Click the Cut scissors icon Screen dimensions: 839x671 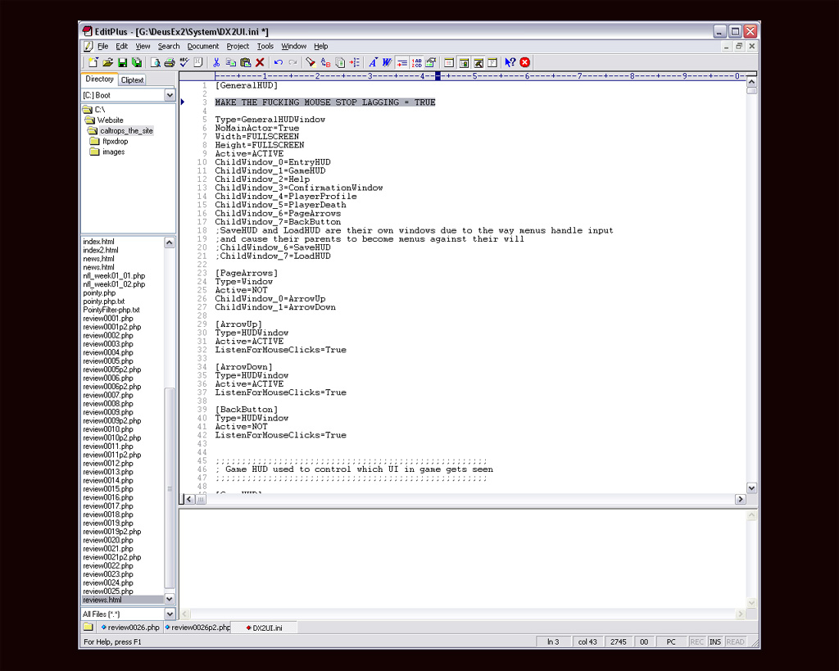coord(216,62)
